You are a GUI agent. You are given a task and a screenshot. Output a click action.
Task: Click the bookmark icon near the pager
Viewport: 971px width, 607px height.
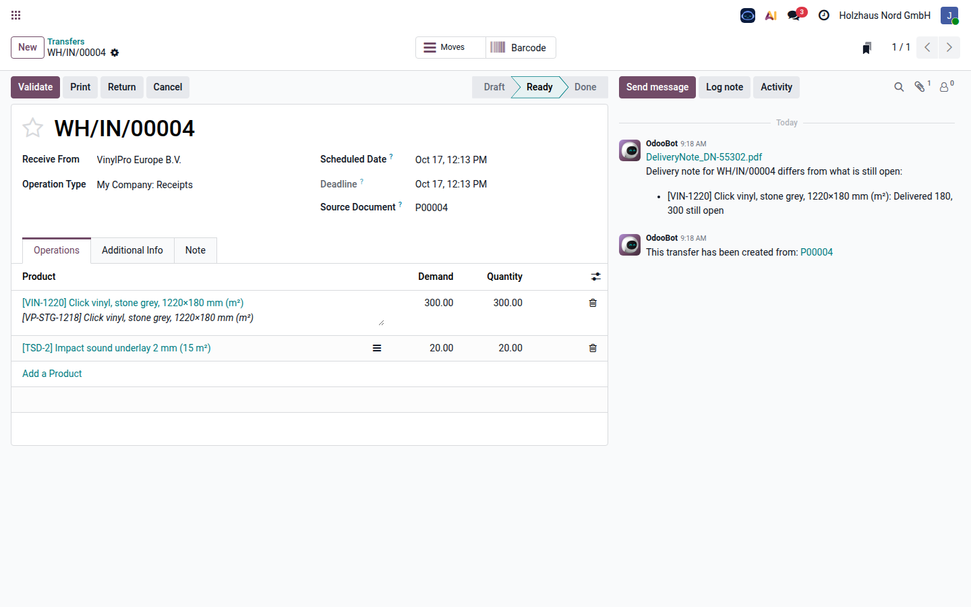(867, 47)
